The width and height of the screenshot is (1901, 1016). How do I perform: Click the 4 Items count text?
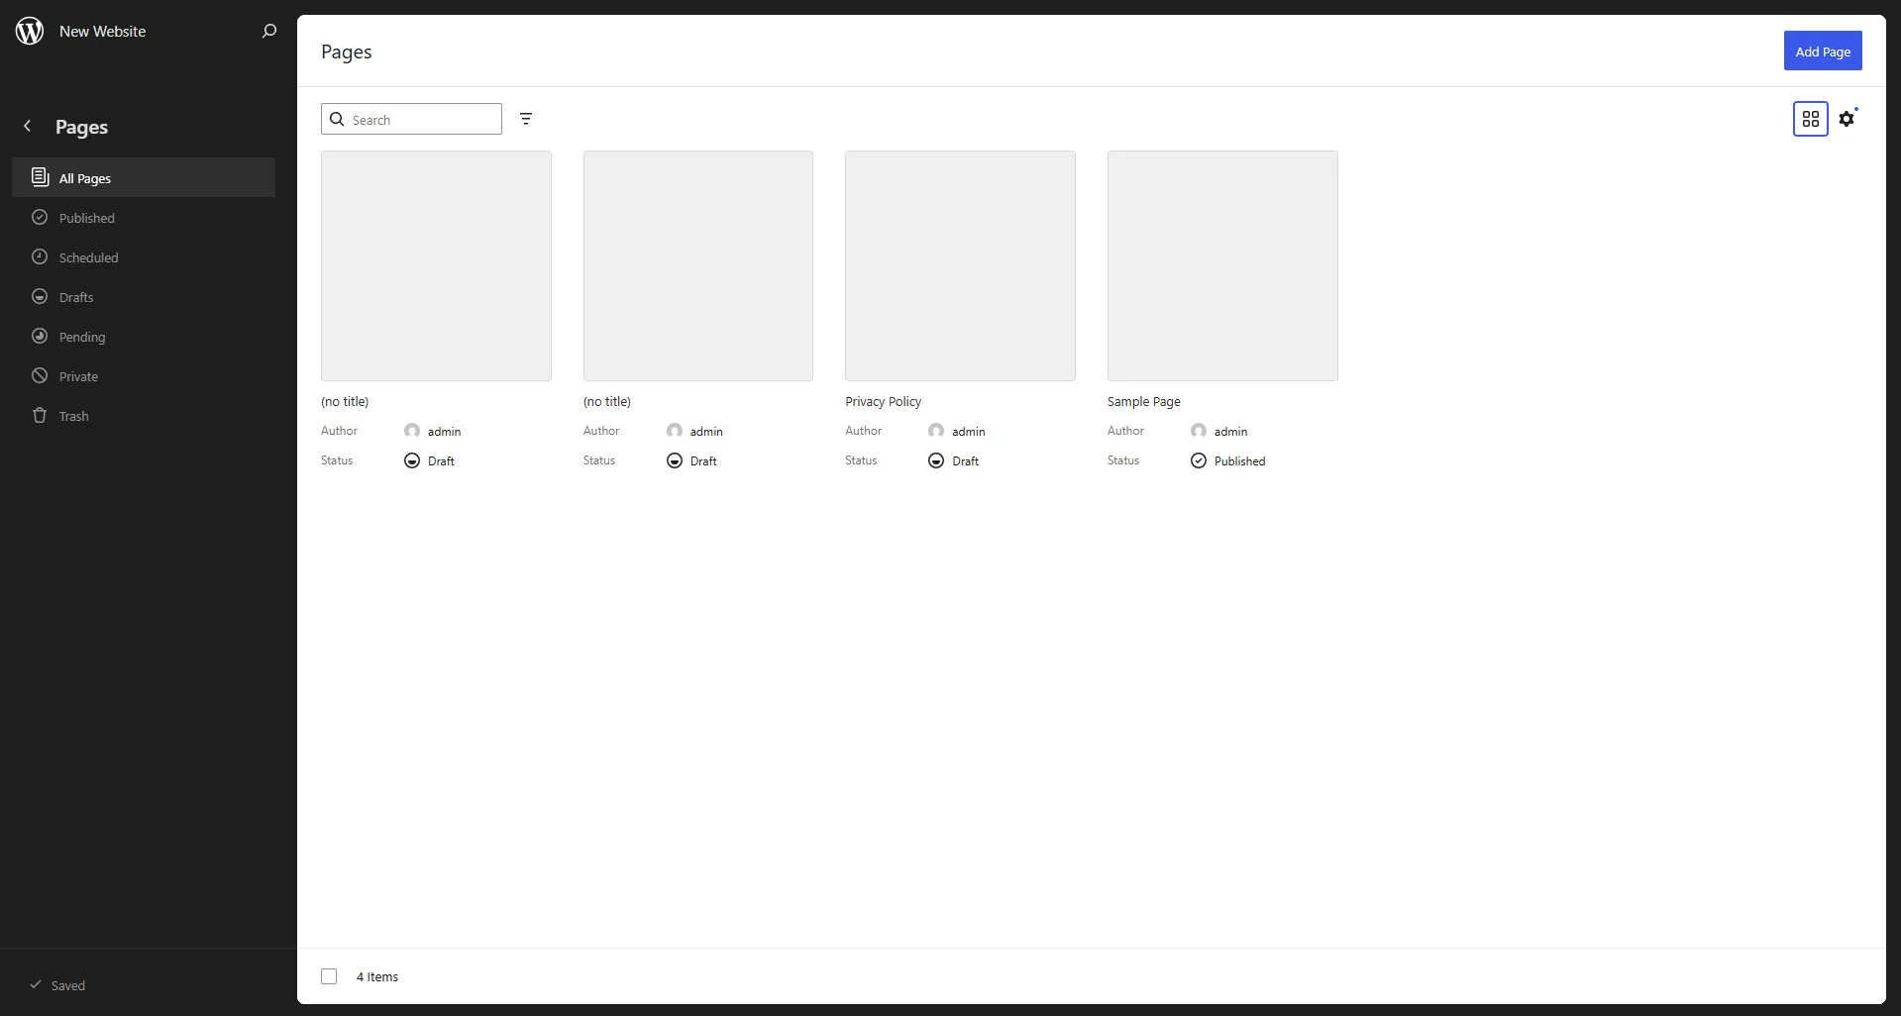(x=377, y=976)
